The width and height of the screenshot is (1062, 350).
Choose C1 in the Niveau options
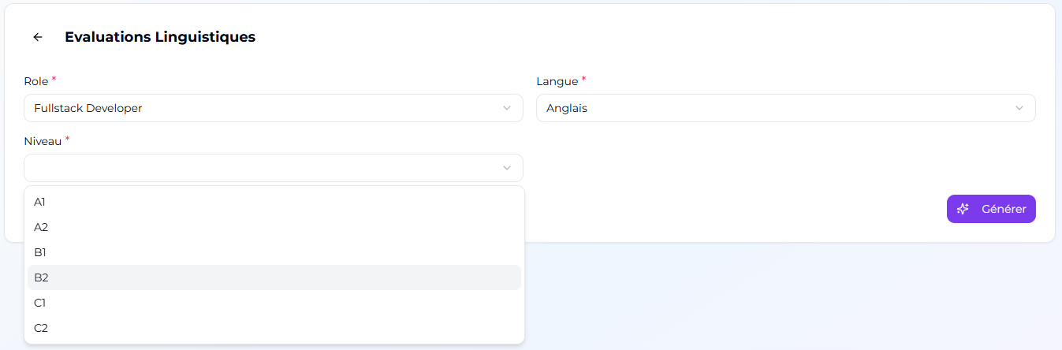[x=274, y=303]
